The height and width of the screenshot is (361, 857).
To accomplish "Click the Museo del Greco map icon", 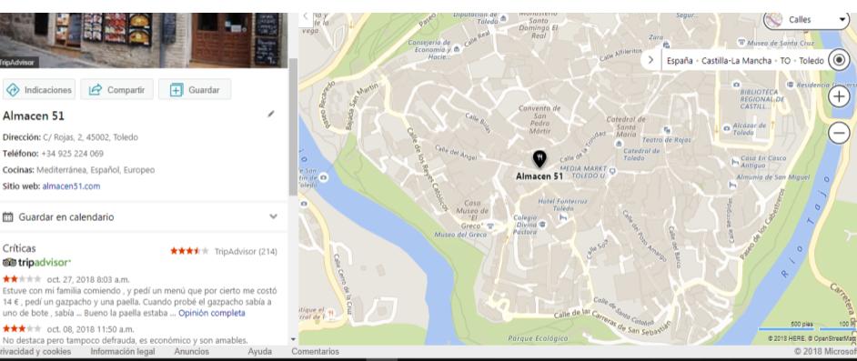I will (x=490, y=226).
